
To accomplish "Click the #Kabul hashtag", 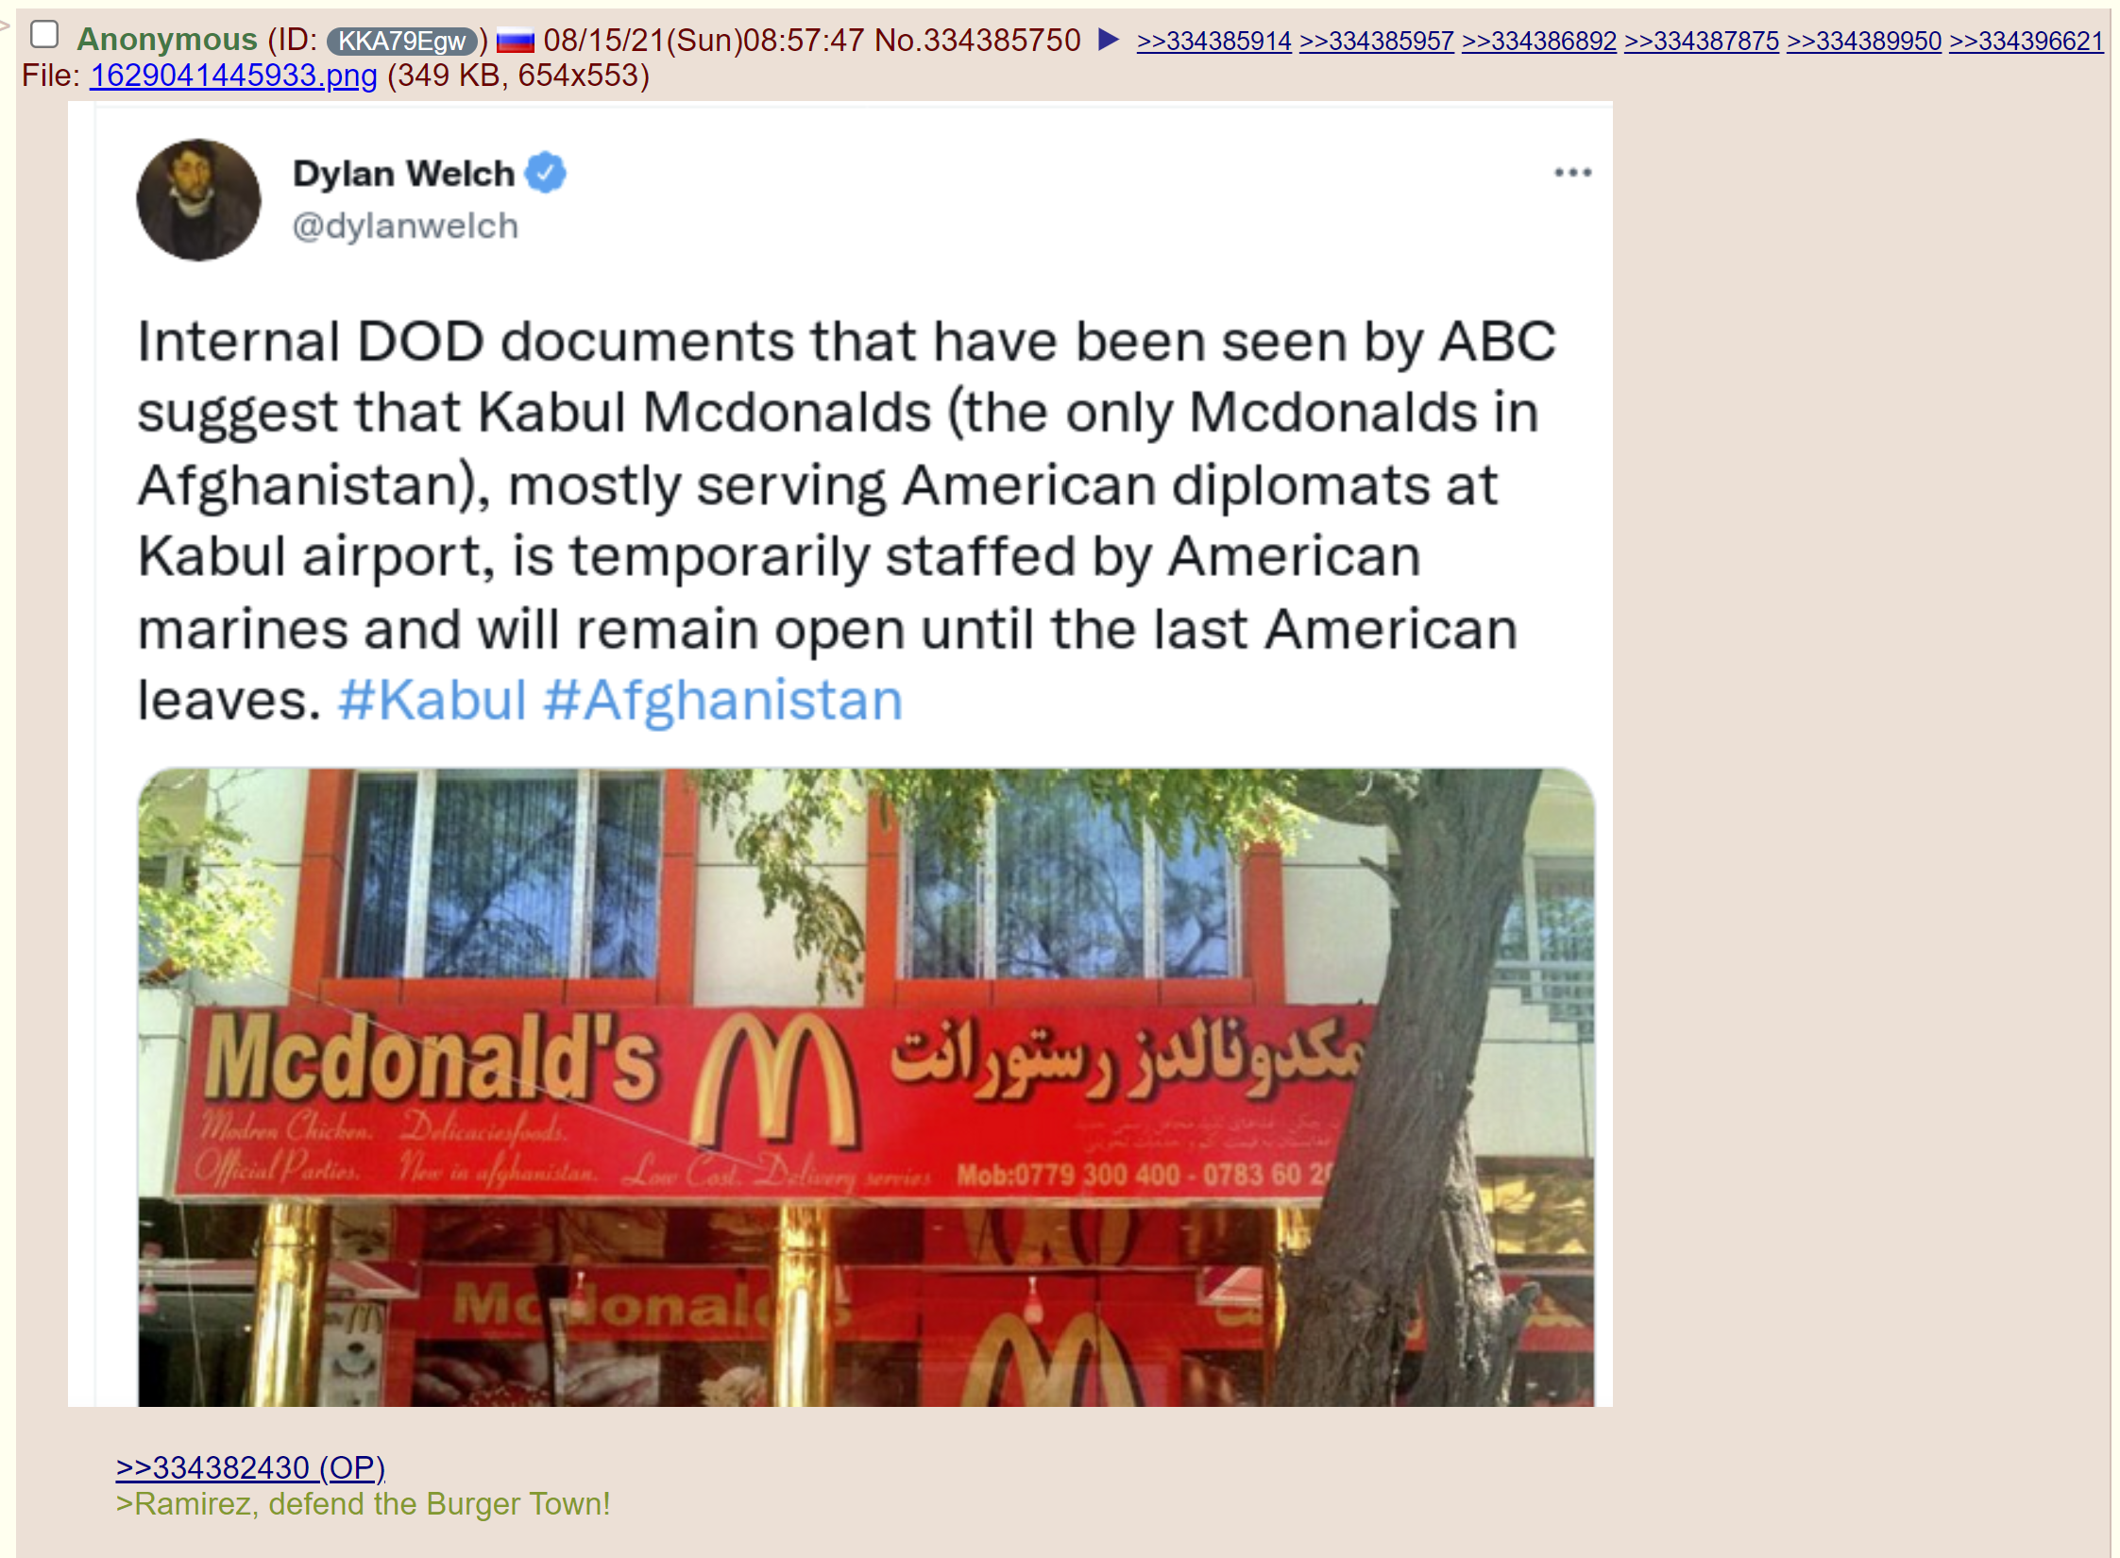I will point(432,701).
